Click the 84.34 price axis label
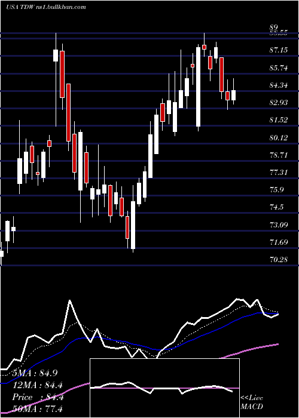 279,85
